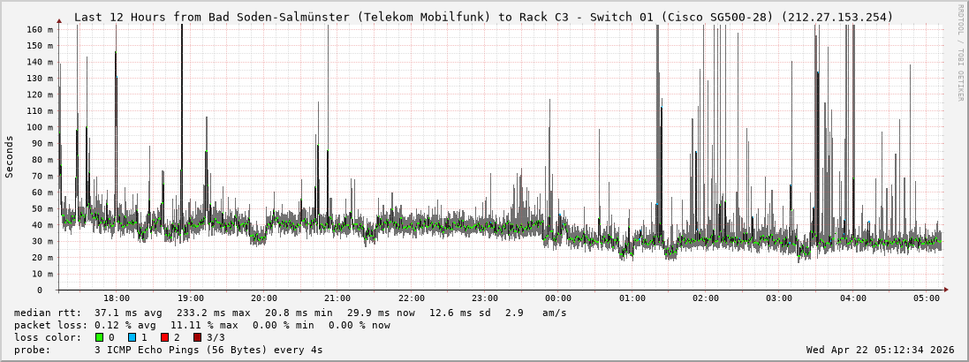
Task: Select the 21:00 time marker on x-axis
Action: (337, 299)
